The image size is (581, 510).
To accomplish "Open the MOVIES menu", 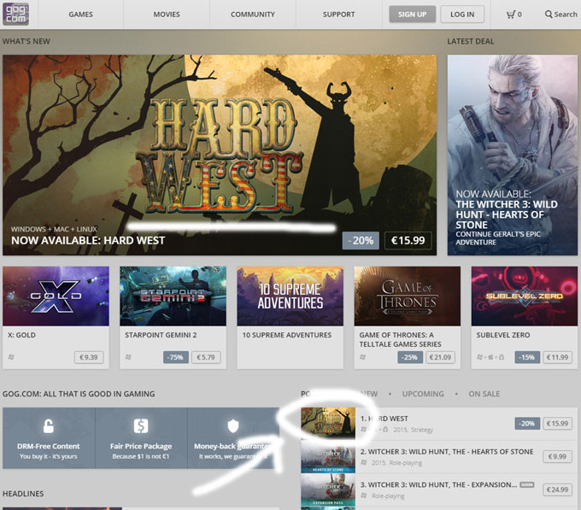I will [167, 15].
